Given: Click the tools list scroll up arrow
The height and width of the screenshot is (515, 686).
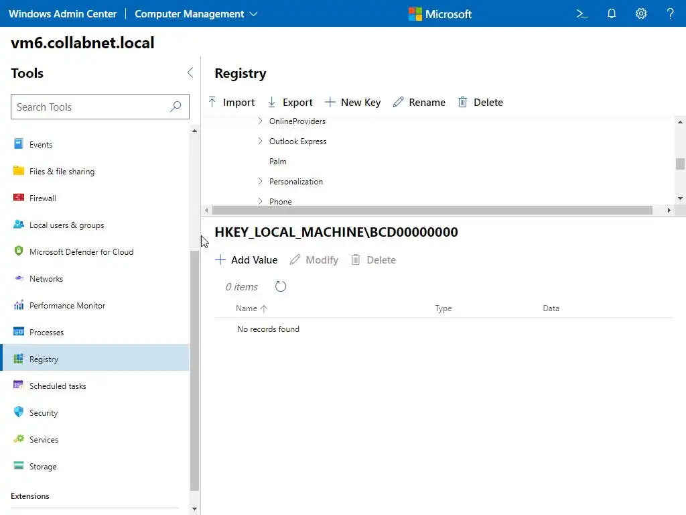Looking at the screenshot, I should pyautogui.click(x=195, y=131).
